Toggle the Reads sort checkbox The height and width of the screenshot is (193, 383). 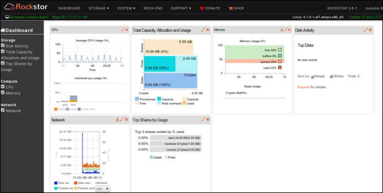click(x=312, y=76)
